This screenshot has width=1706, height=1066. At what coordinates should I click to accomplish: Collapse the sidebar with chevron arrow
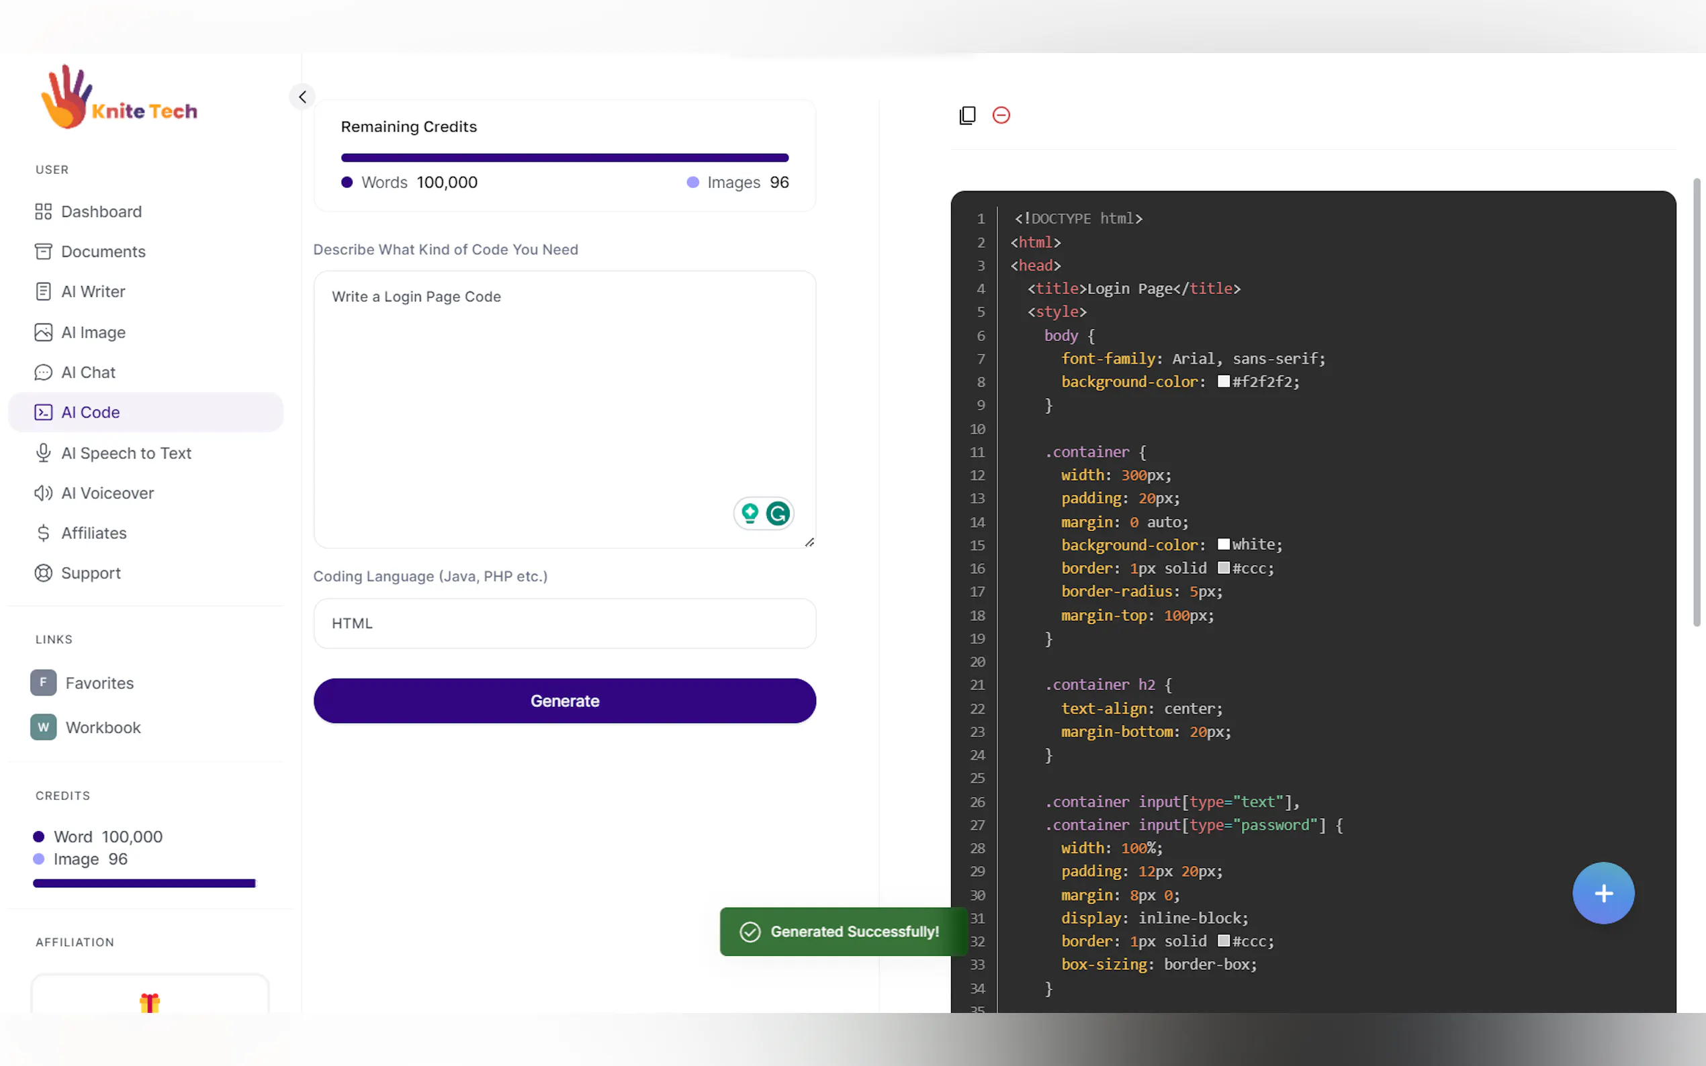pos(302,97)
